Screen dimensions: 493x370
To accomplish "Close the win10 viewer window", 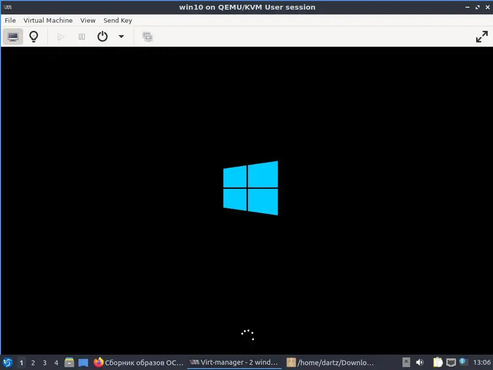I will pos(488,7).
